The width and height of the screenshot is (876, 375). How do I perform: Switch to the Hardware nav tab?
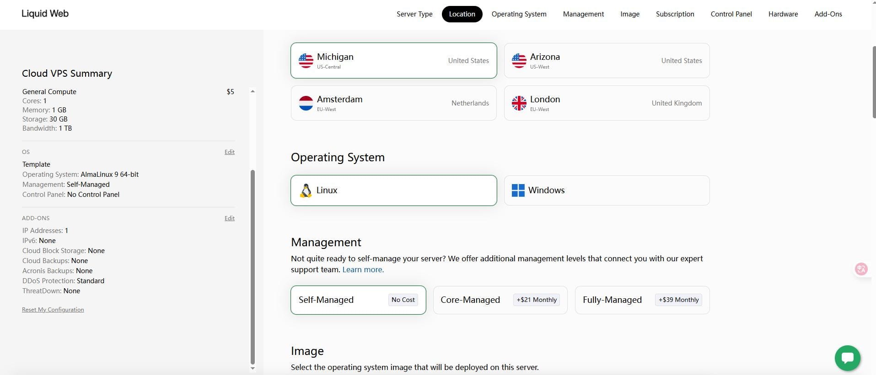(783, 14)
